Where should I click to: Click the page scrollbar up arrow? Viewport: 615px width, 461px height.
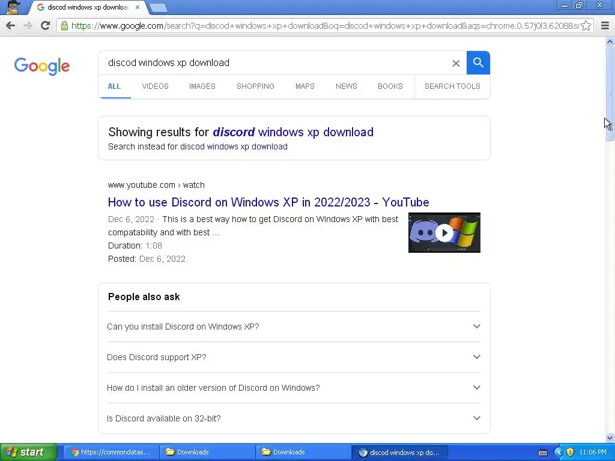610,41
